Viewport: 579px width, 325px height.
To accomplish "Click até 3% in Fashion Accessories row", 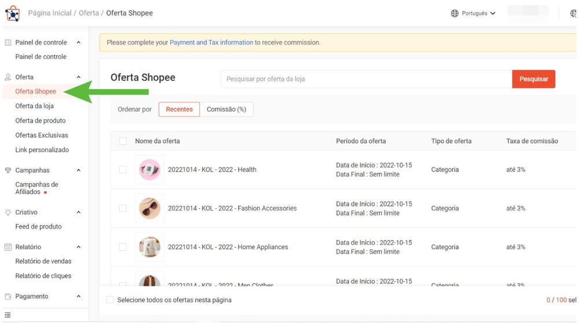I will (x=515, y=208).
